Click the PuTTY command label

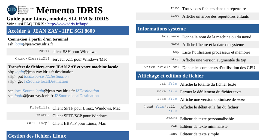pos(44,51)
